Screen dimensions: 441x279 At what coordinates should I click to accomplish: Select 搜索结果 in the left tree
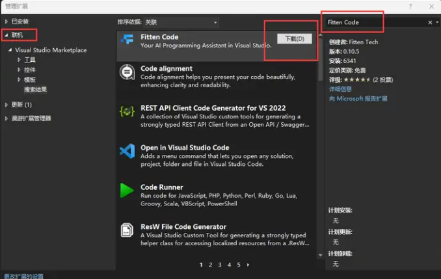tap(35, 90)
